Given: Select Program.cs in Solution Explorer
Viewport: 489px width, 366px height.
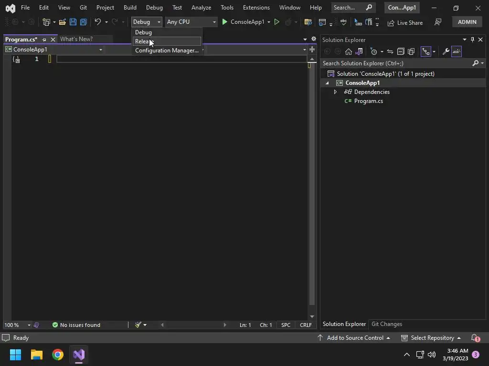Looking at the screenshot, I should tap(368, 101).
